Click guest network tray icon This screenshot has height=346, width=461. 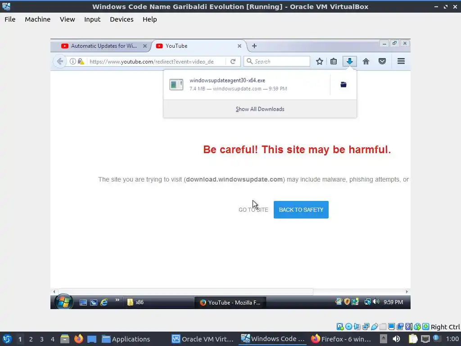tap(367, 301)
